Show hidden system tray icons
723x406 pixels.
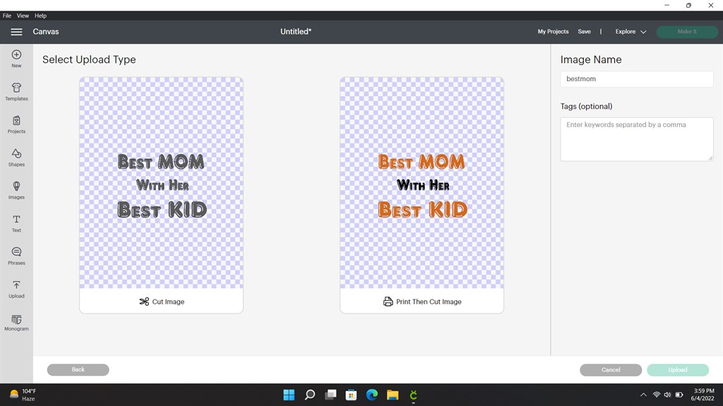[643, 395]
